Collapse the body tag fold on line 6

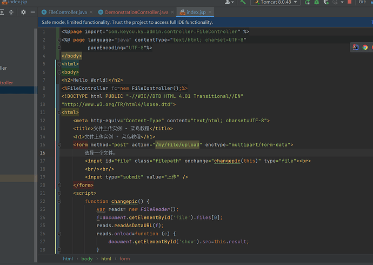[59, 72]
